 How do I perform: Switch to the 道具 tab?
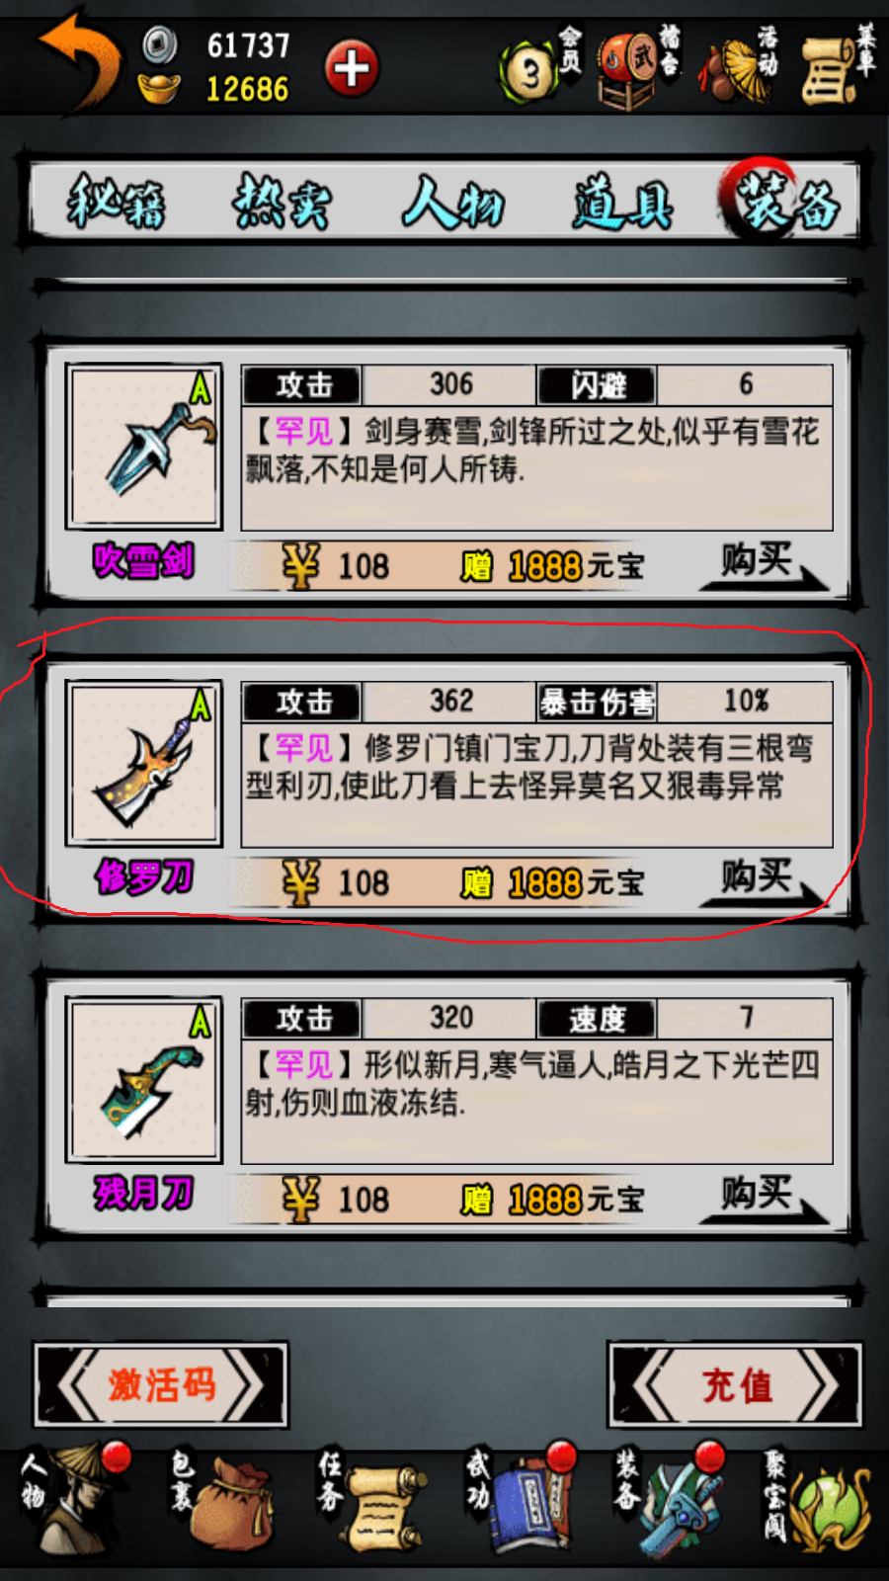tap(622, 203)
